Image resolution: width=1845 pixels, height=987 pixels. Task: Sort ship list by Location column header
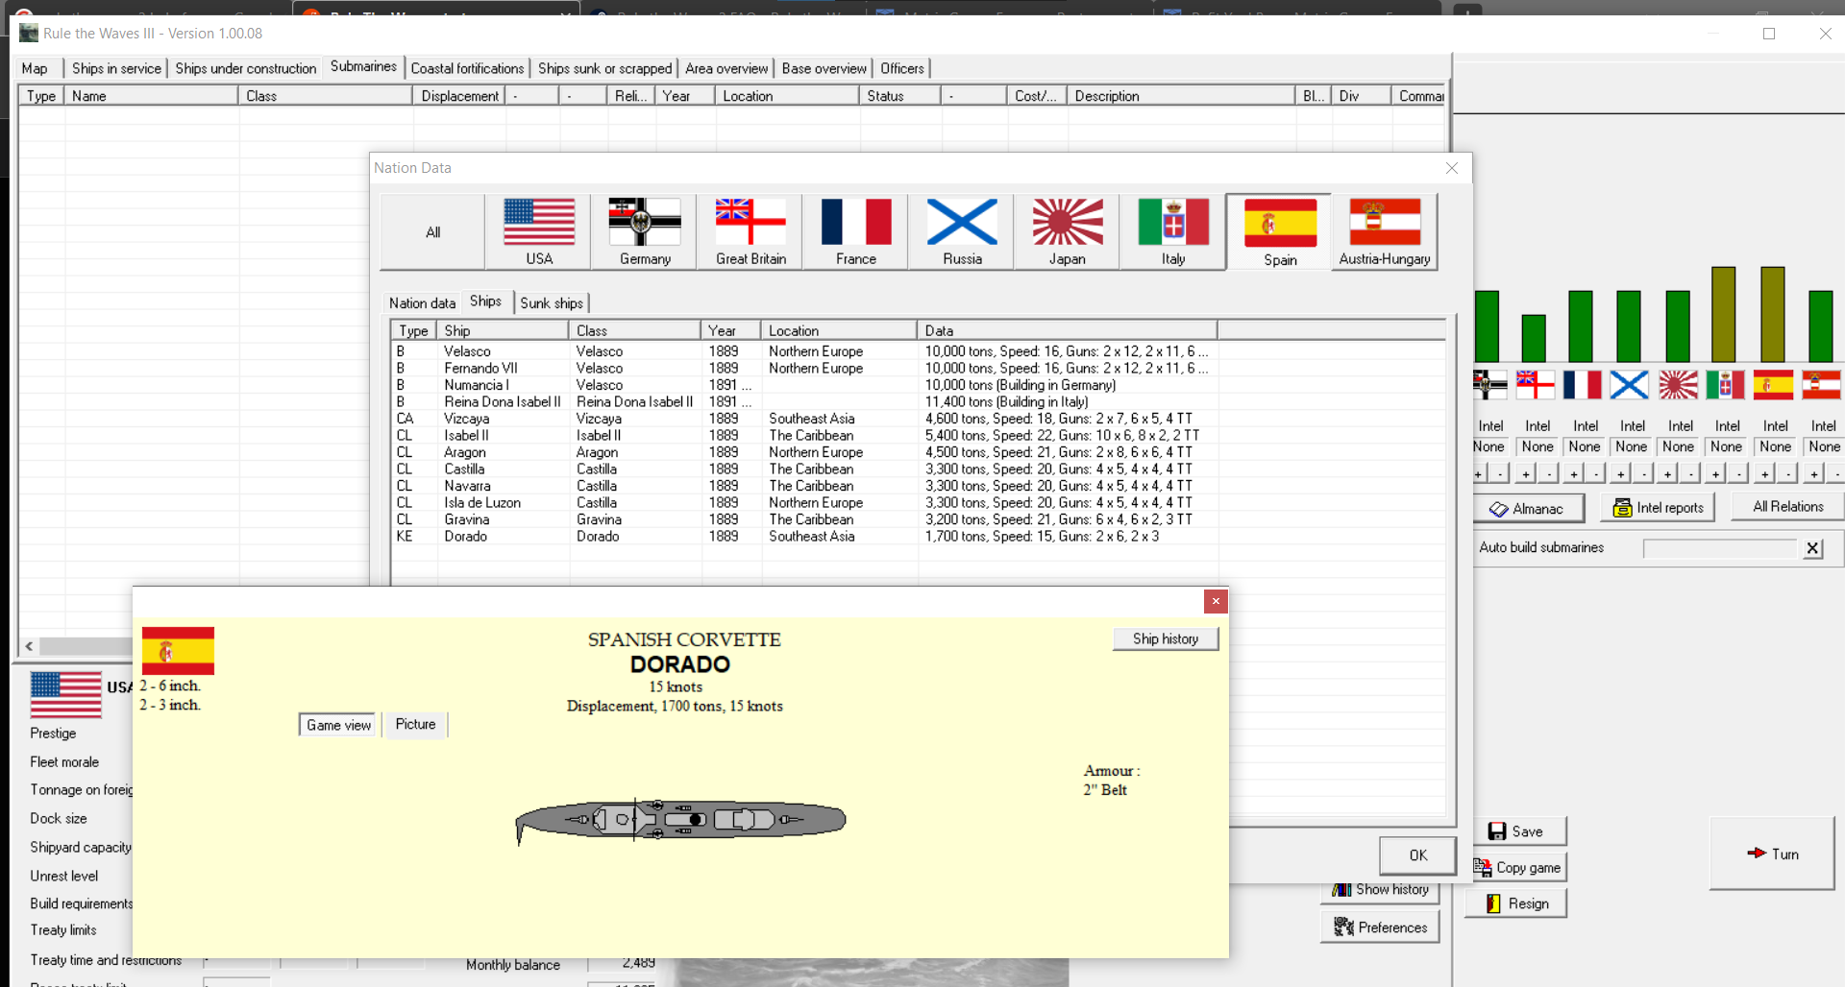tap(839, 330)
